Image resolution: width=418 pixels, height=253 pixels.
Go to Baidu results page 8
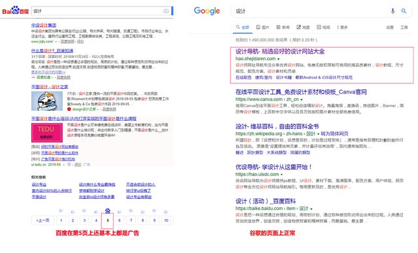point(142,220)
